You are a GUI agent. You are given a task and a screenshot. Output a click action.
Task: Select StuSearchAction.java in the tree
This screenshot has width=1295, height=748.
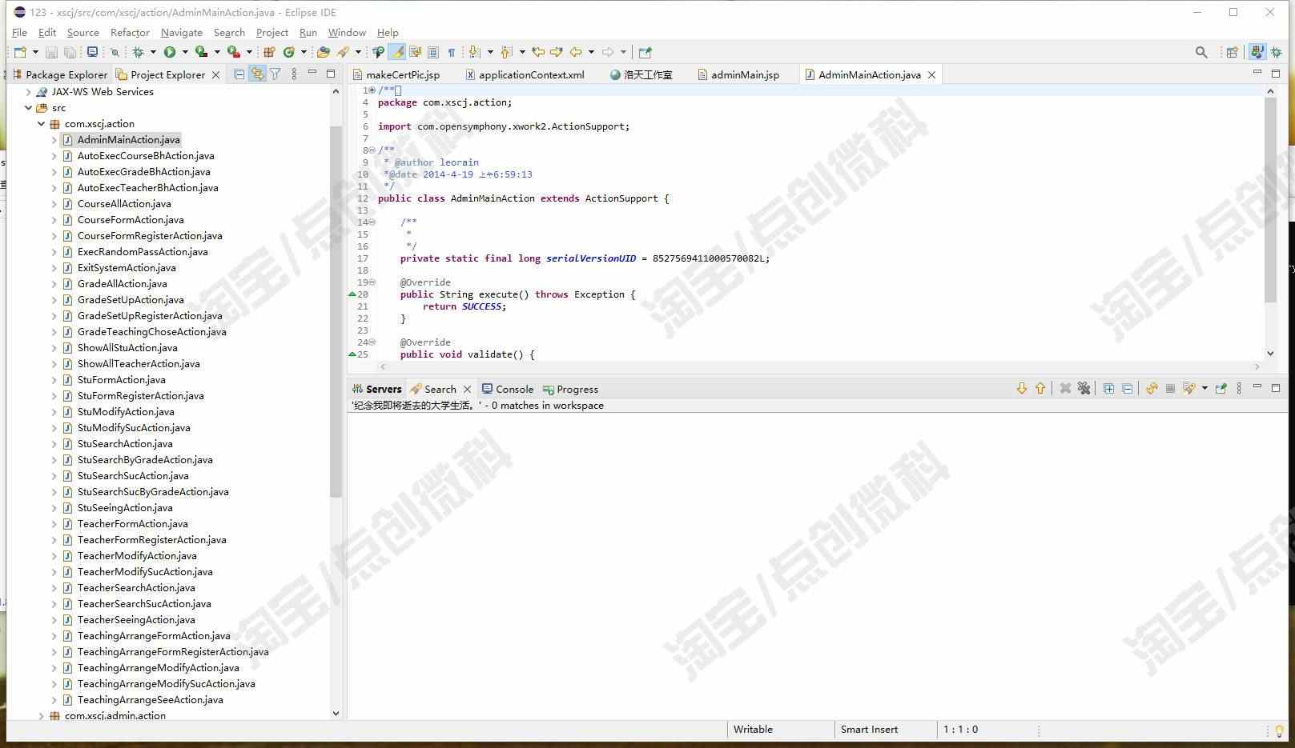tap(125, 444)
